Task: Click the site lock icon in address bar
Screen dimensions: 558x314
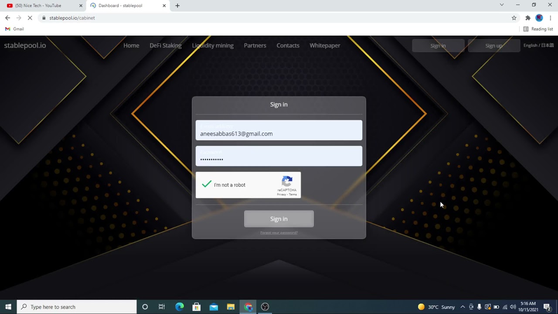Action: coord(44,18)
